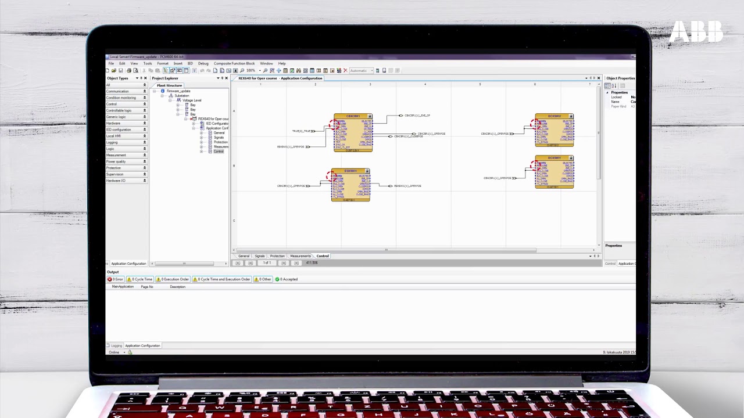This screenshot has width=744, height=418.
Task: Collapse the Voltage Level tree node
Action: 170,100
